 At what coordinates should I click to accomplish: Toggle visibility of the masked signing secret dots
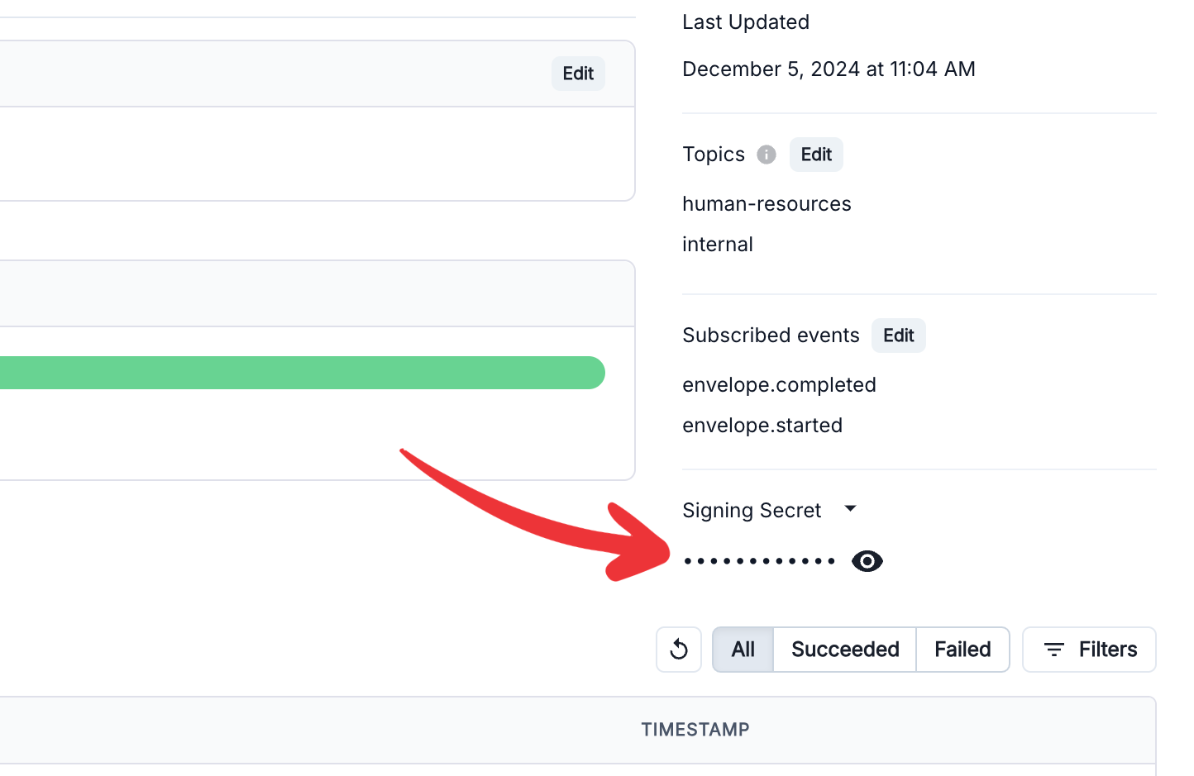click(867, 561)
